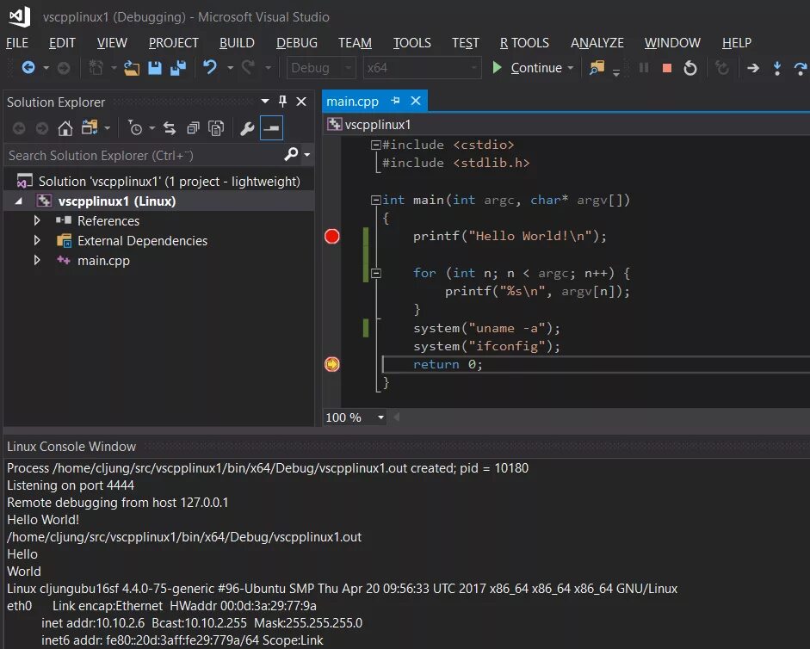The height and width of the screenshot is (649, 810).
Task: Open the FILE menu
Action: 17,43
